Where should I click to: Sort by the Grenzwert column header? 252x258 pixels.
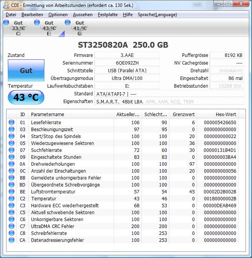[183, 114]
